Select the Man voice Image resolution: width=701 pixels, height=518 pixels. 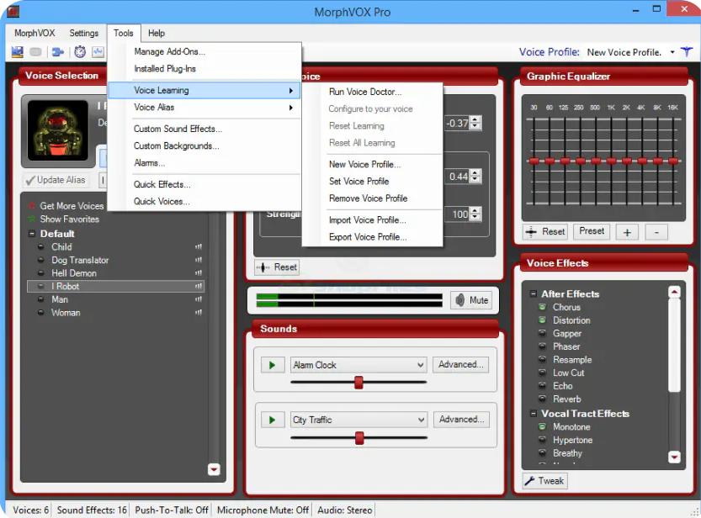pos(60,299)
